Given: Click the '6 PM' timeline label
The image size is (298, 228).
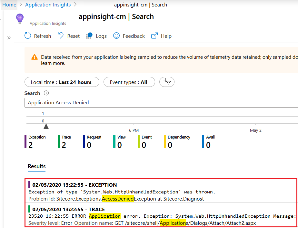Looking at the screenshot, I should point(134,130).
